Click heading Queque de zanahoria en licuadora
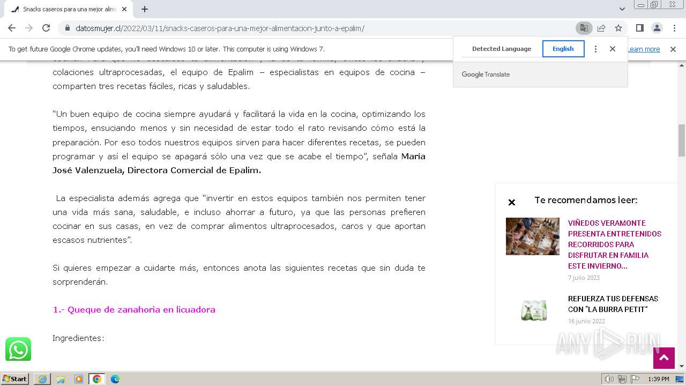The image size is (686, 386). coord(134,309)
